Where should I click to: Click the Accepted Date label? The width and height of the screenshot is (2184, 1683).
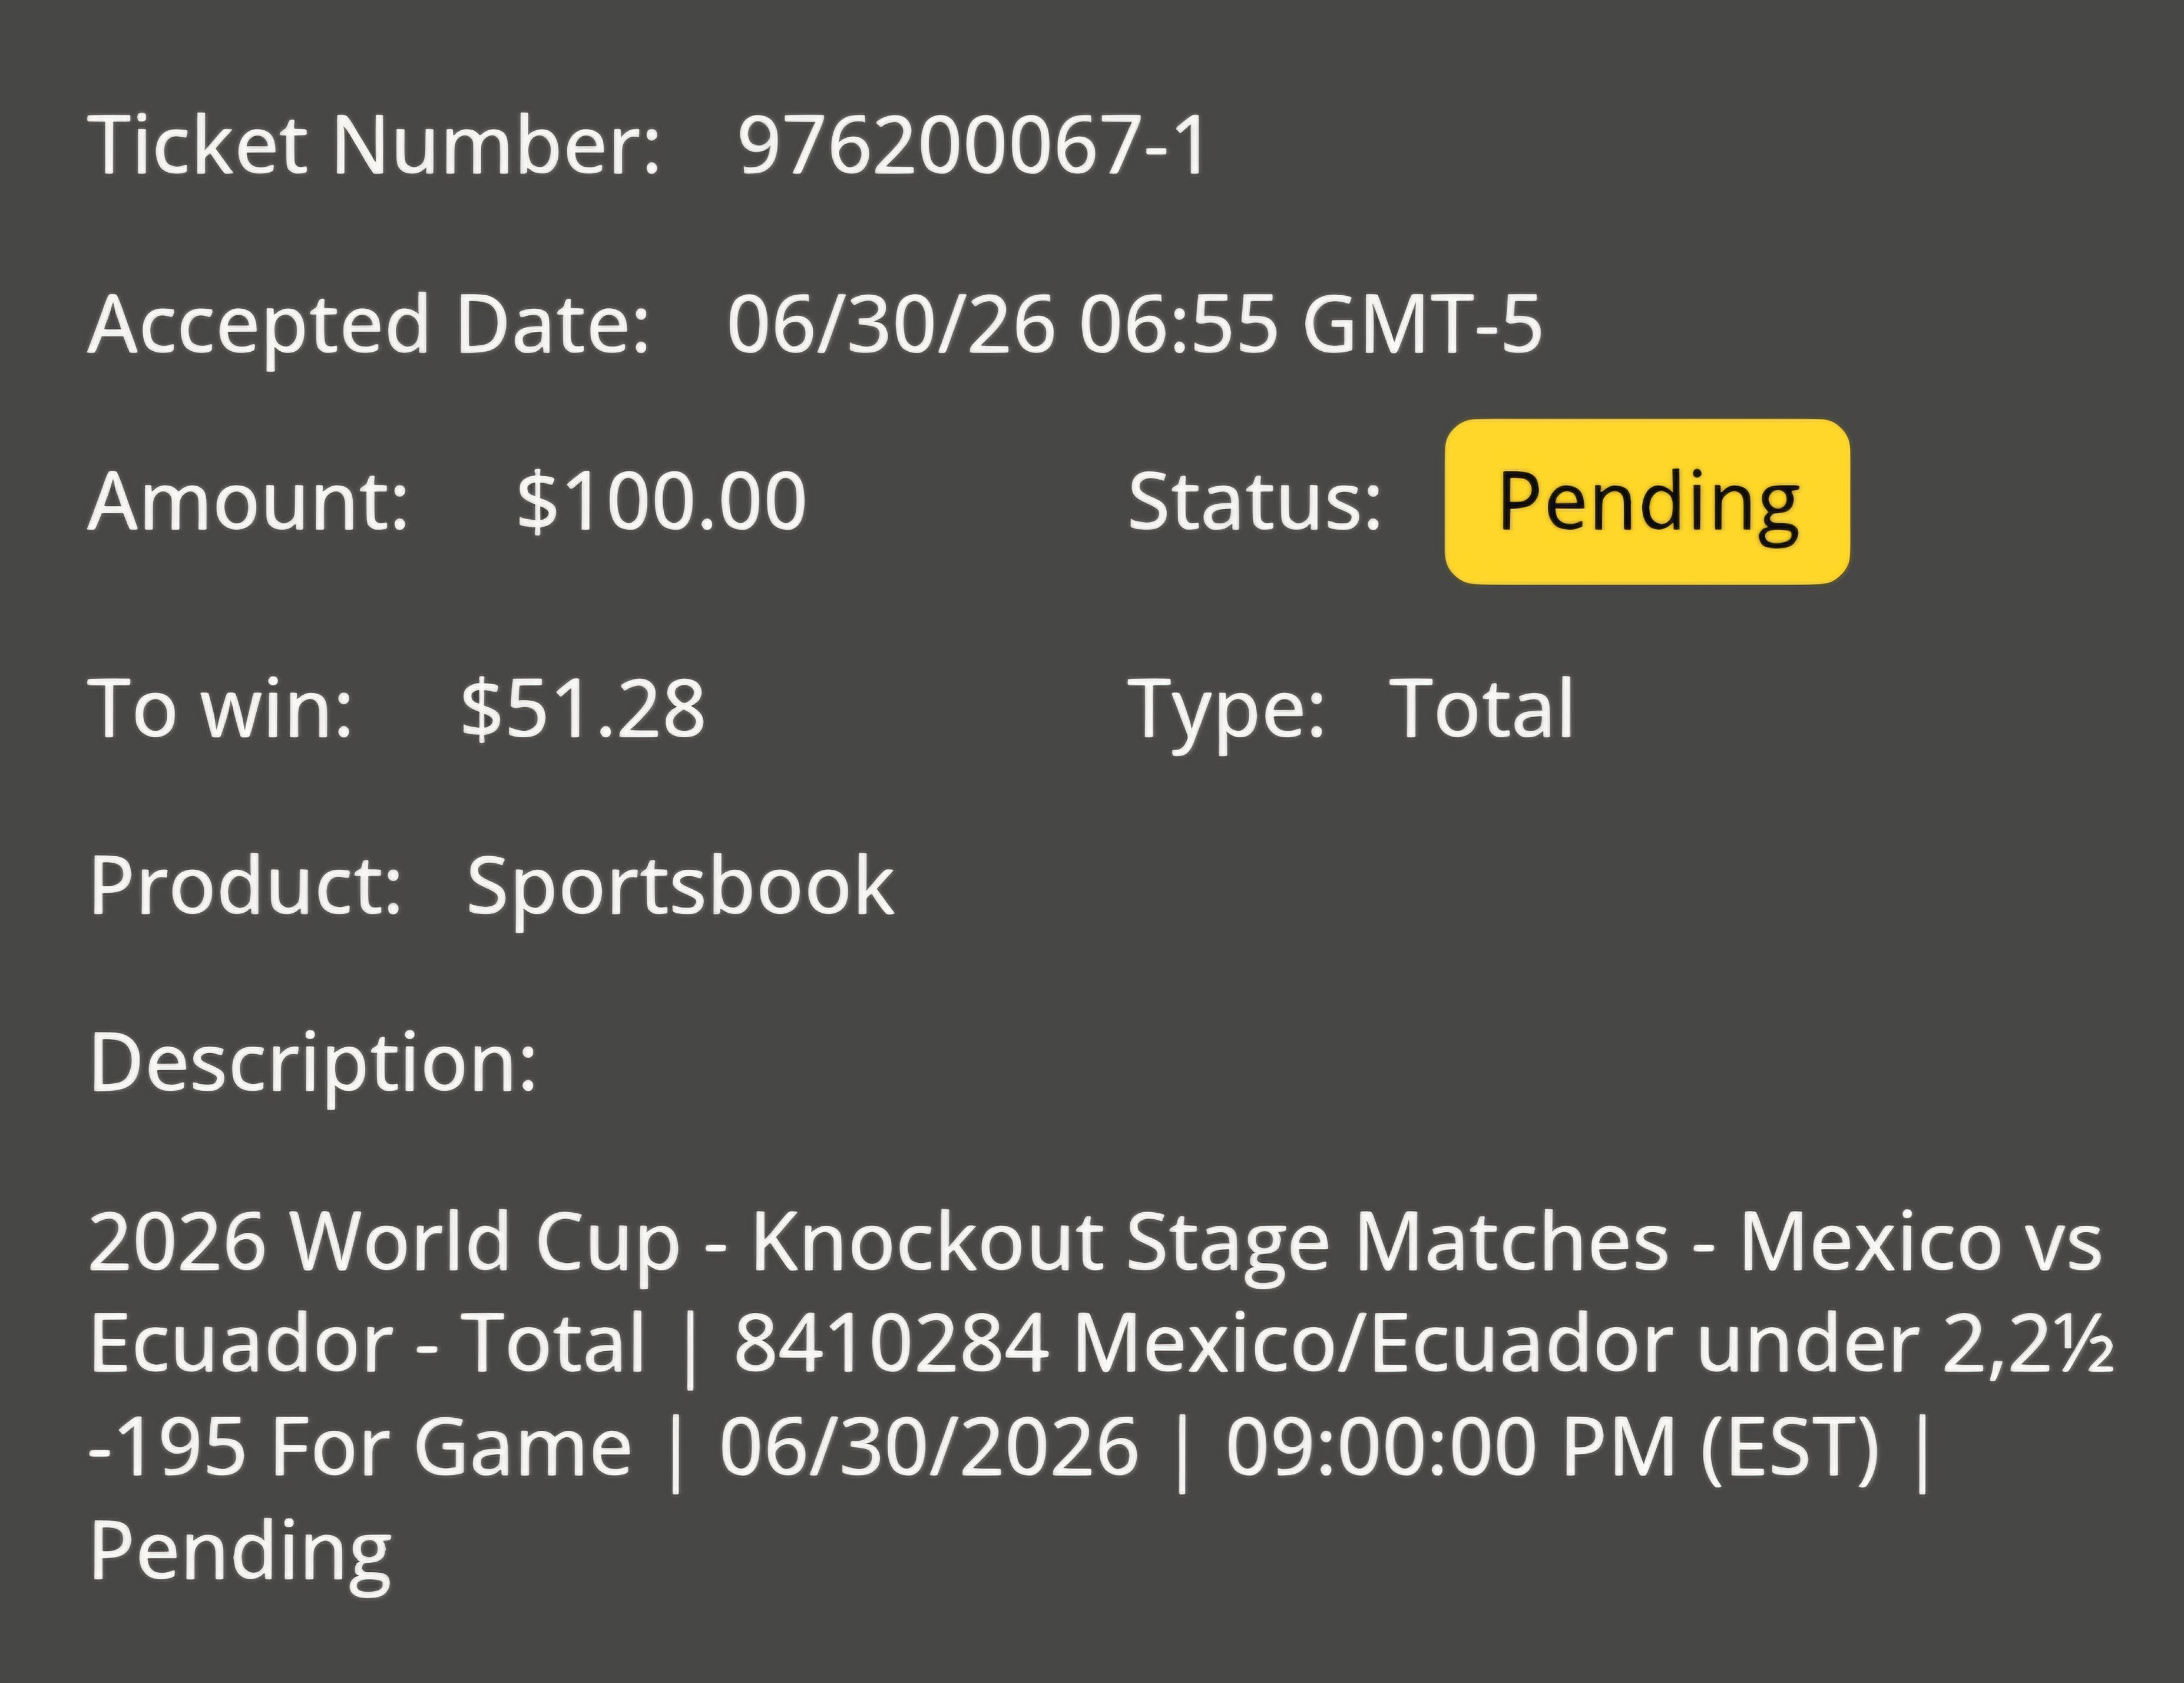[369, 326]
